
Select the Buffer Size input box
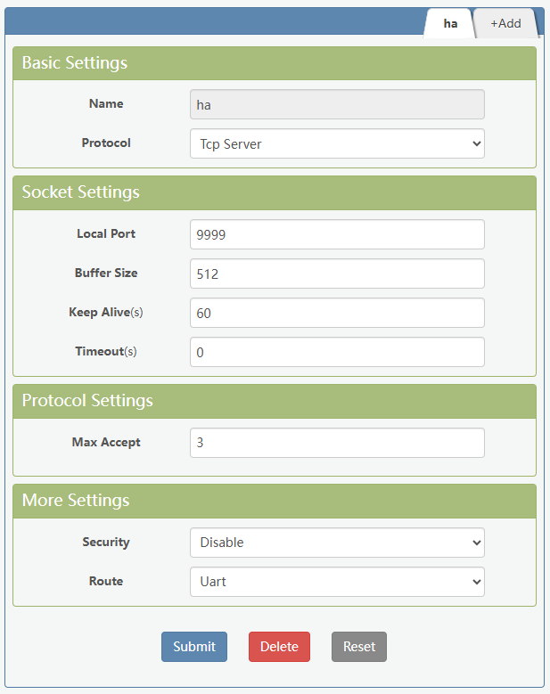337,274
